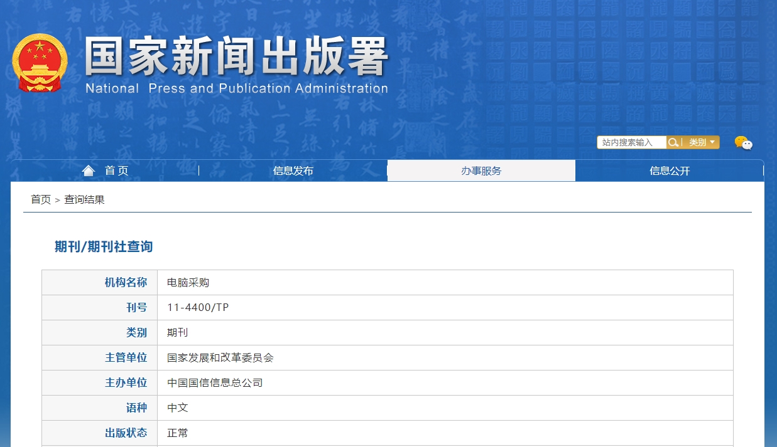Click the National Press and Publication Administration text
This screenshot has width=777, height=447.
236,88
